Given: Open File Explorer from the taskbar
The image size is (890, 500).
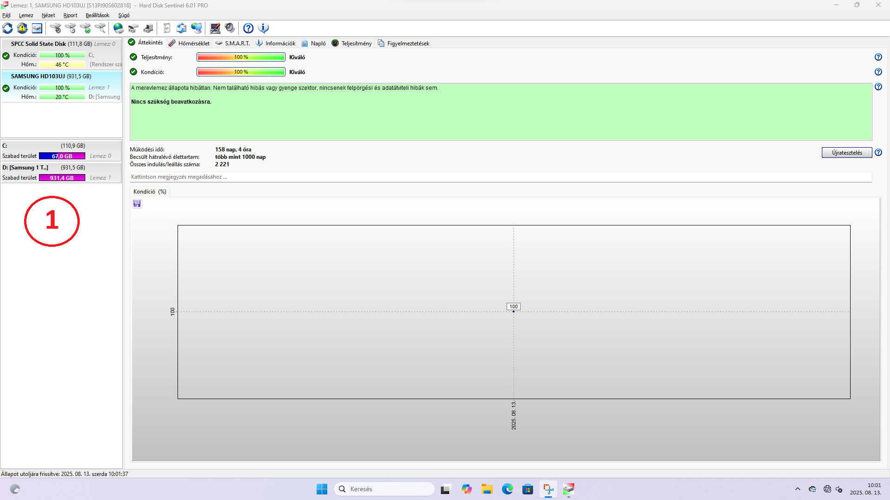Looking at the screenshot, I should click(x=487, y=489).
